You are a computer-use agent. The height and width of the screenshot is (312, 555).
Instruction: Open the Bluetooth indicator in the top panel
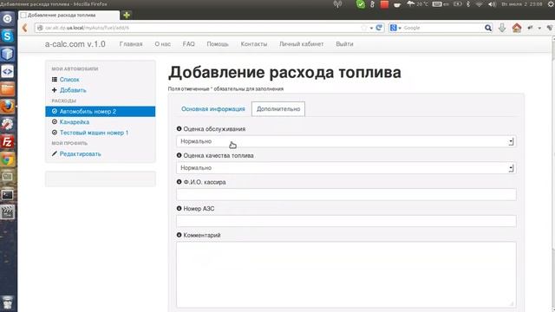468,4
